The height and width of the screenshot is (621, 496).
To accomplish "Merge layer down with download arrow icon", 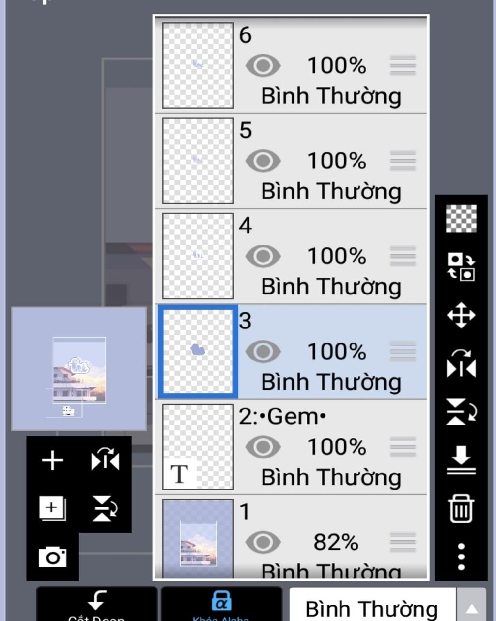I will (x=461, y=460).
